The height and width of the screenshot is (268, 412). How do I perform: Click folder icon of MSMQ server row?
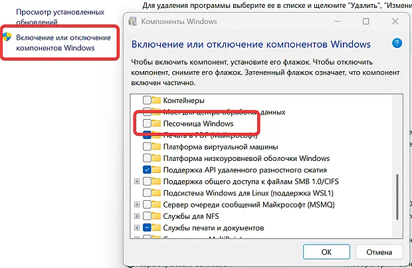[156, 204]
